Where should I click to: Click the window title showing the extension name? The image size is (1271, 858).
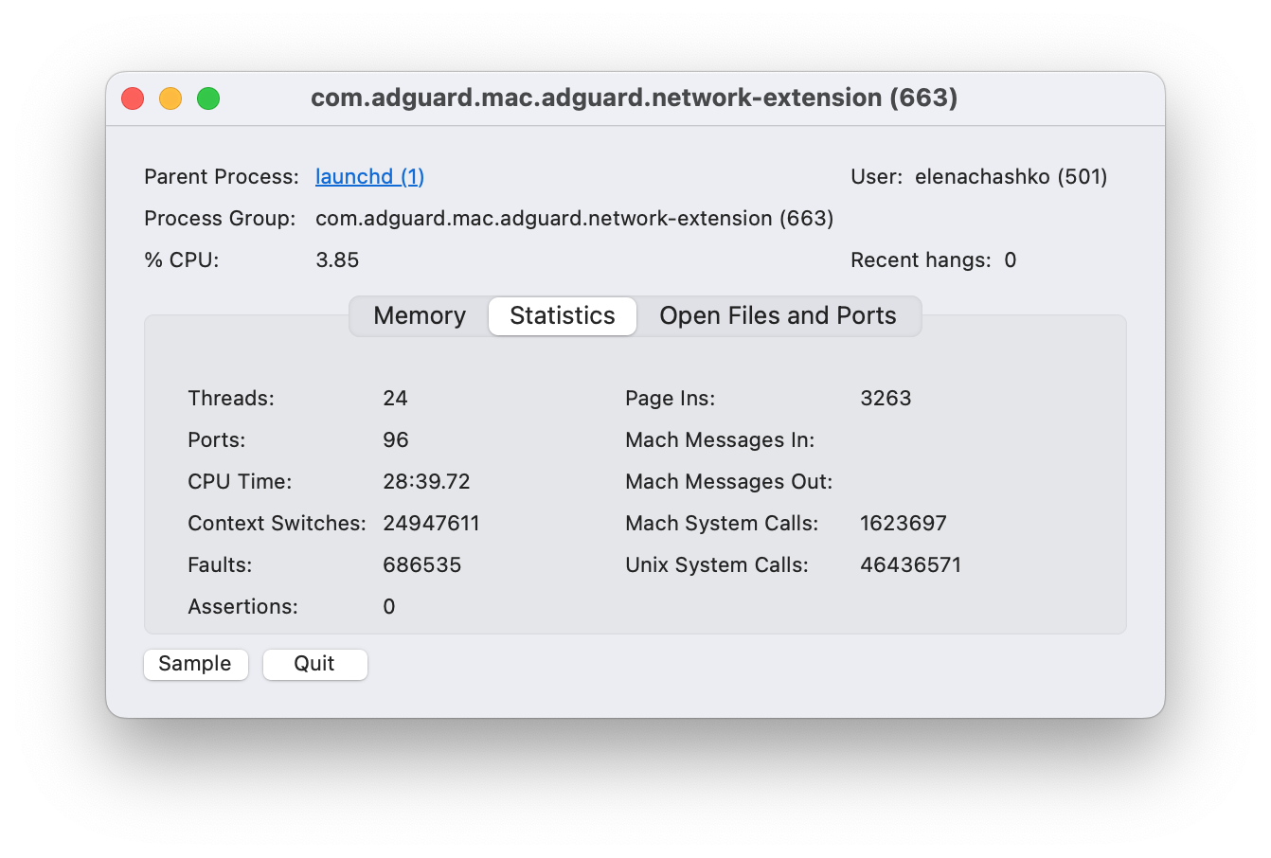[635, 98]
